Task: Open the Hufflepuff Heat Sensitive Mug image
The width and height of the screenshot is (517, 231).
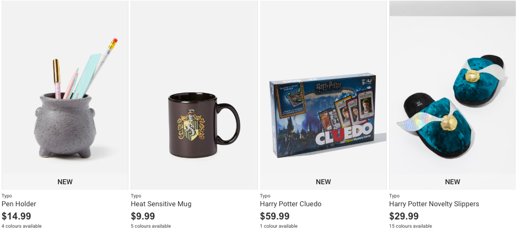Action: pyautogui.click(x=194, y=95)
